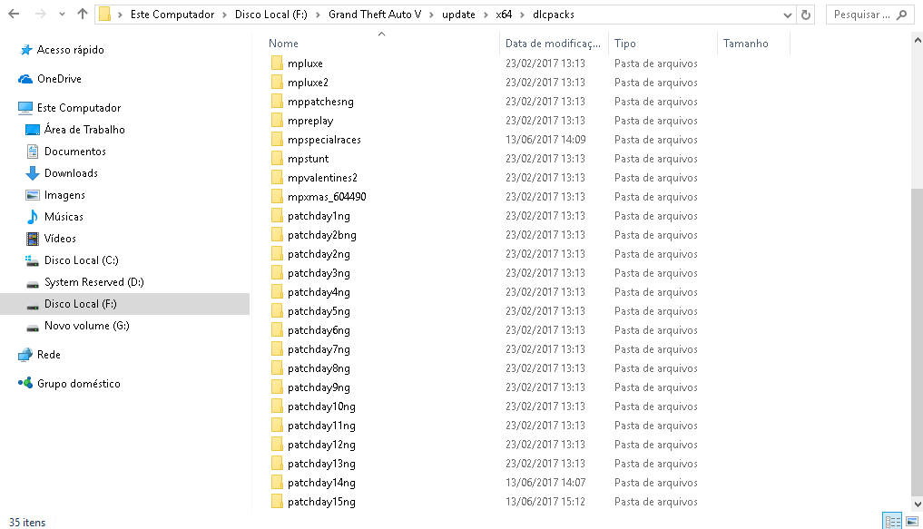Switch to details view layout
923x529 pixels.
pyautogui.click(x=892, y=521)
